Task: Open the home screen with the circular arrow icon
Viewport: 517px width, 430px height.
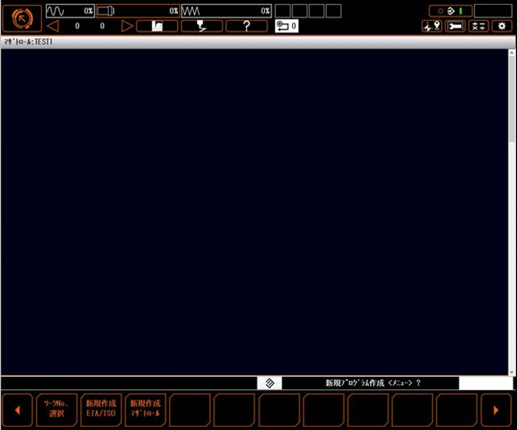Action: (x=22, y=18)
